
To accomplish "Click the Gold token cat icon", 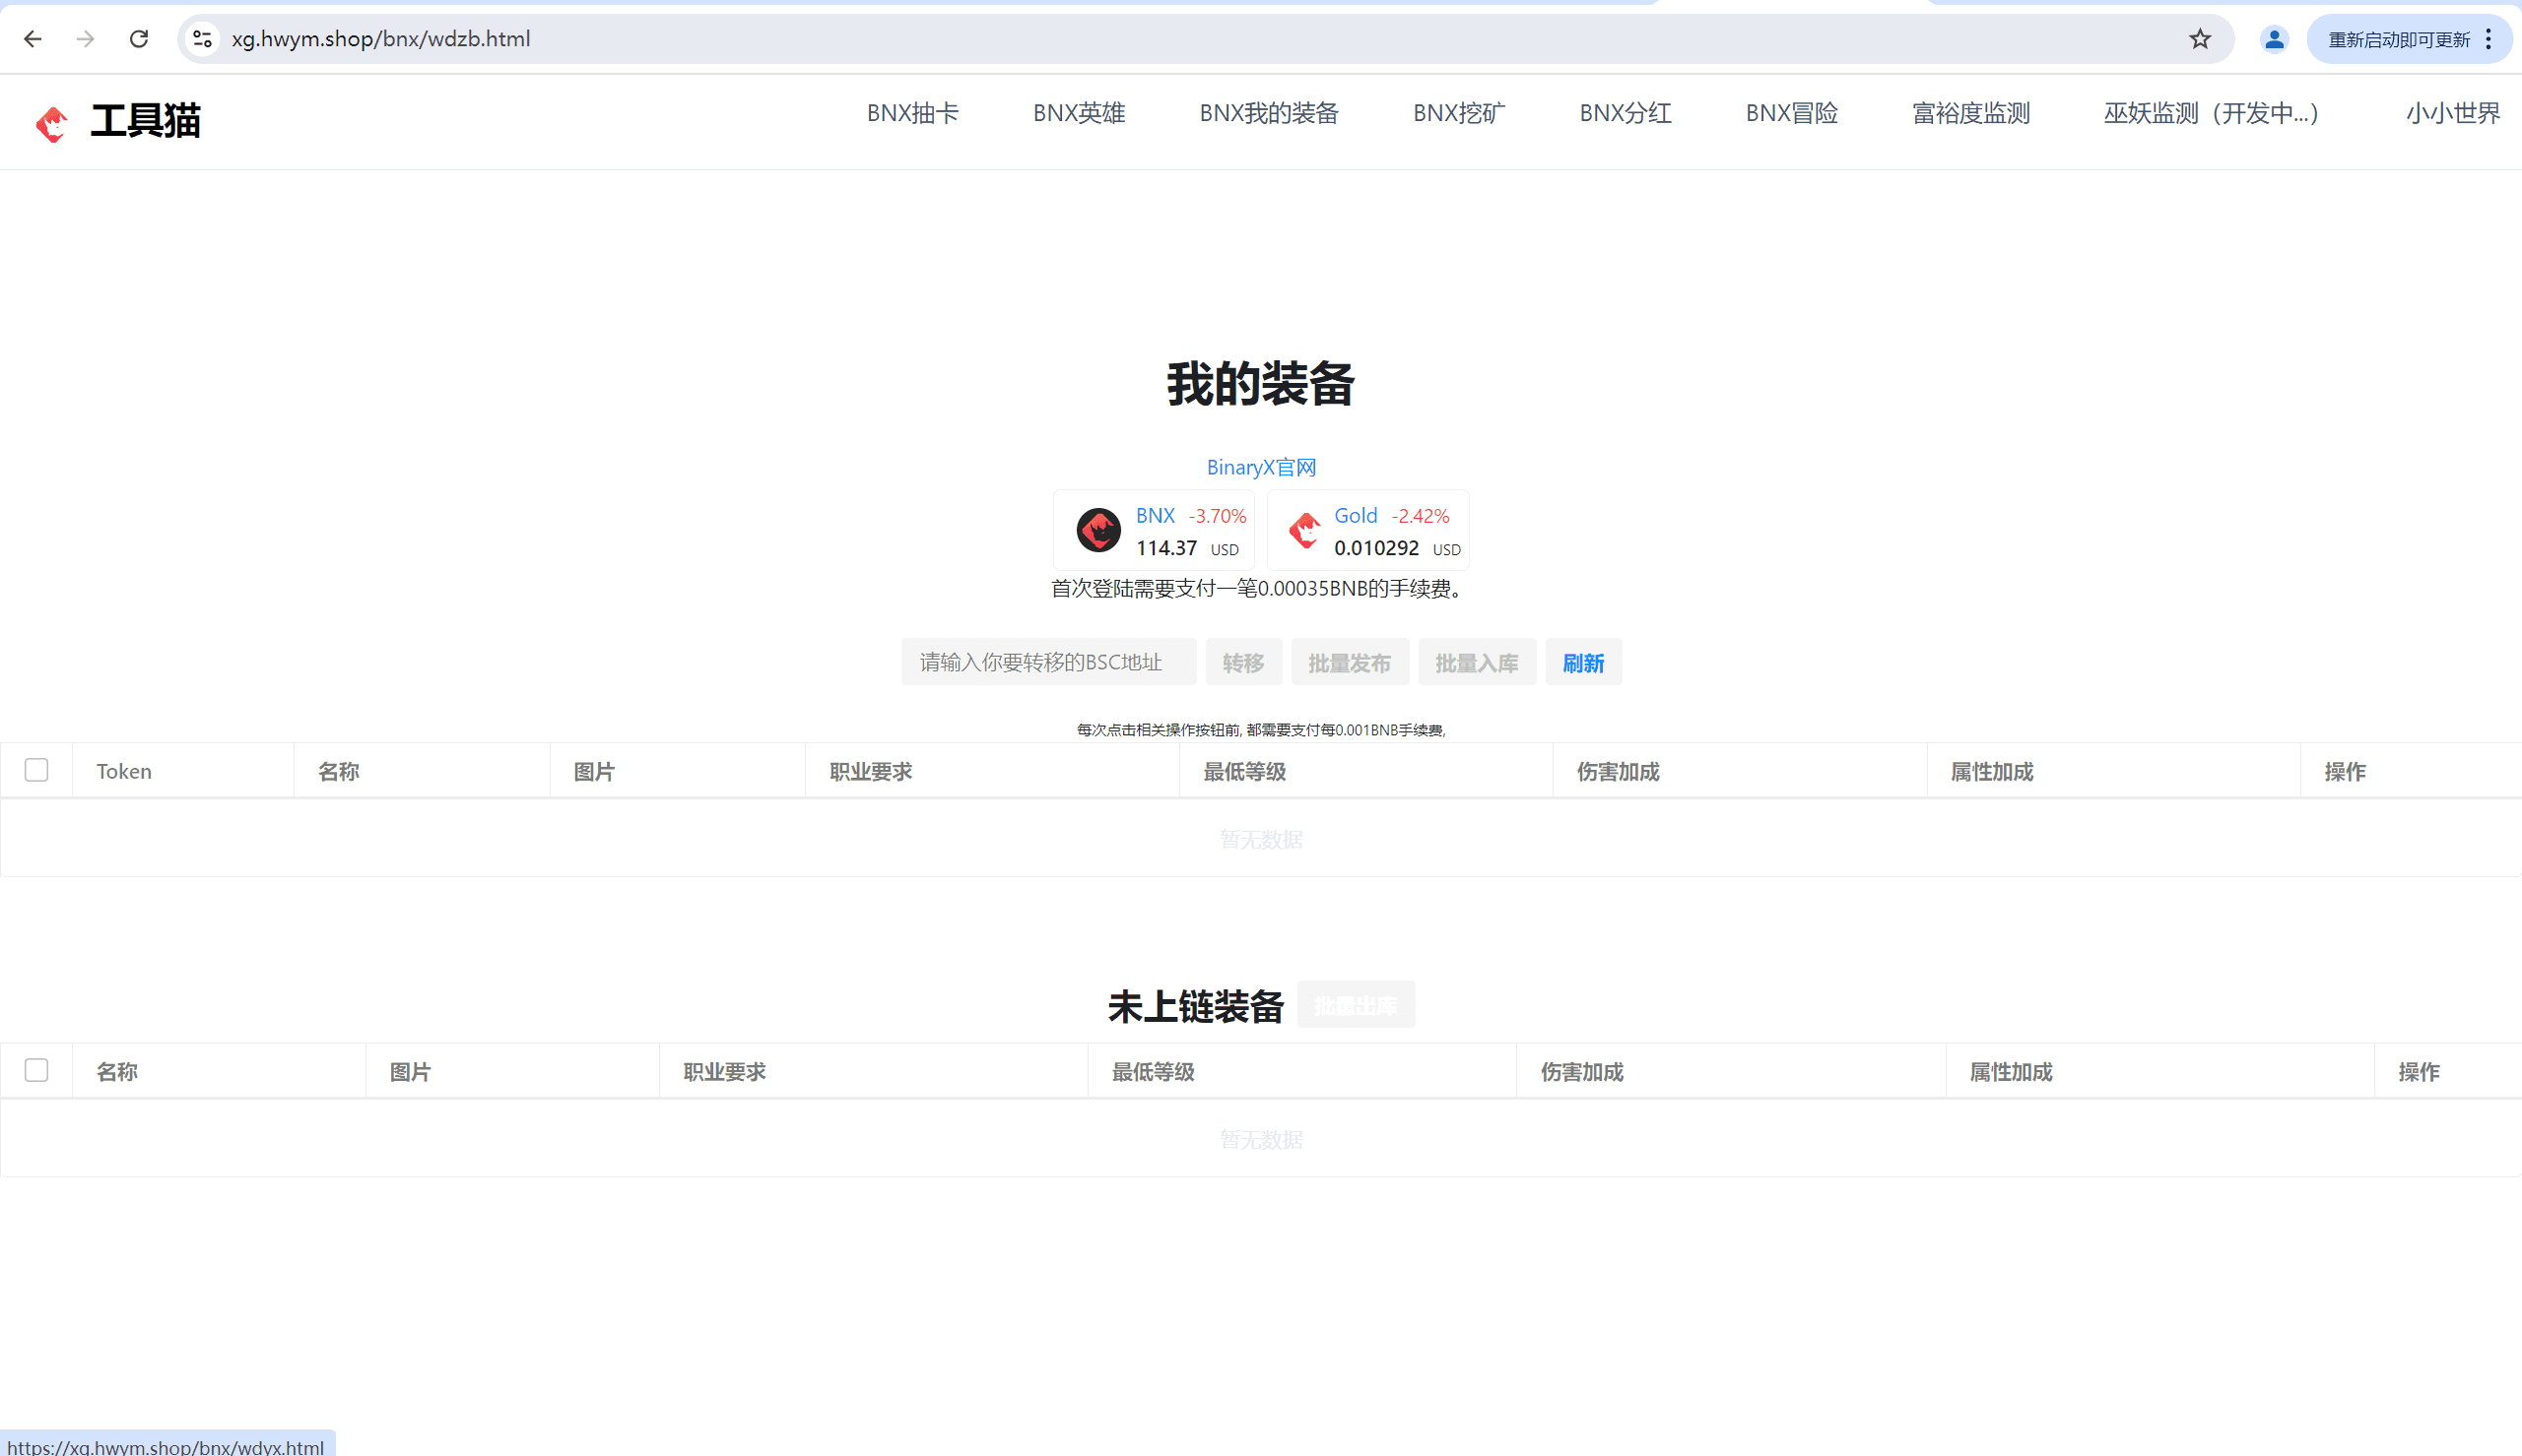I will click(x=1303, y=530).
